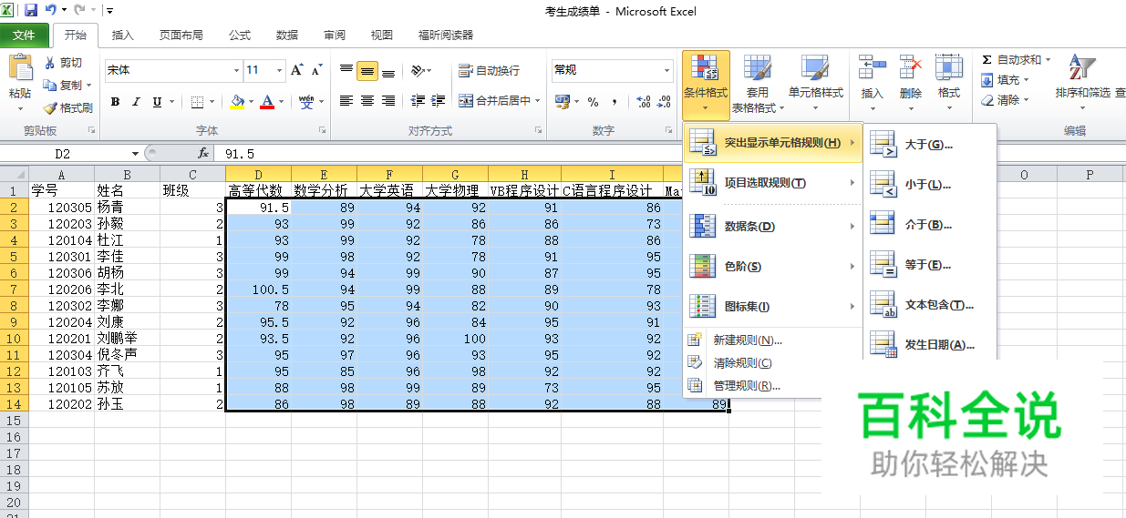Select Greater Than (大于) rule

pos(930,145)
